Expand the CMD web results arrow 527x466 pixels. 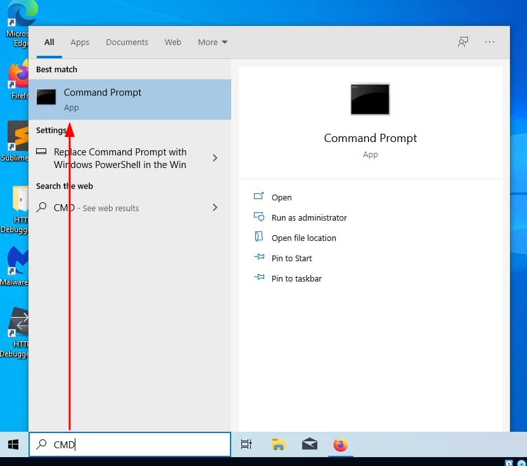tap(215, 207)
